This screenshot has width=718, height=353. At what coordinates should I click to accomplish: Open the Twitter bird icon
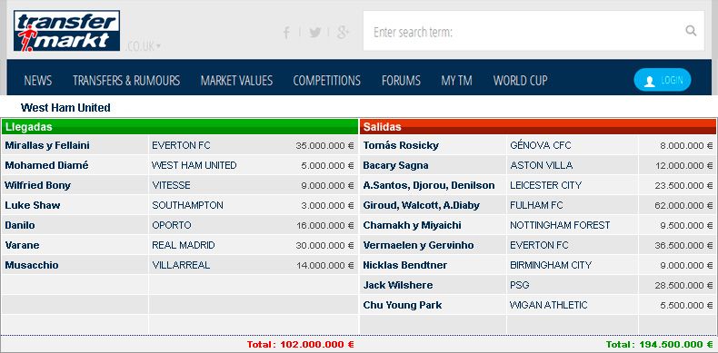pyautogui.click(x=314, y=33)
